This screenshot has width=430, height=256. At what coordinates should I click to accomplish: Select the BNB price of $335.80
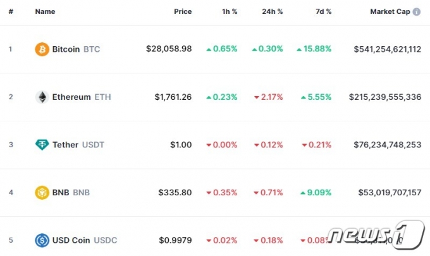point(175,192)
